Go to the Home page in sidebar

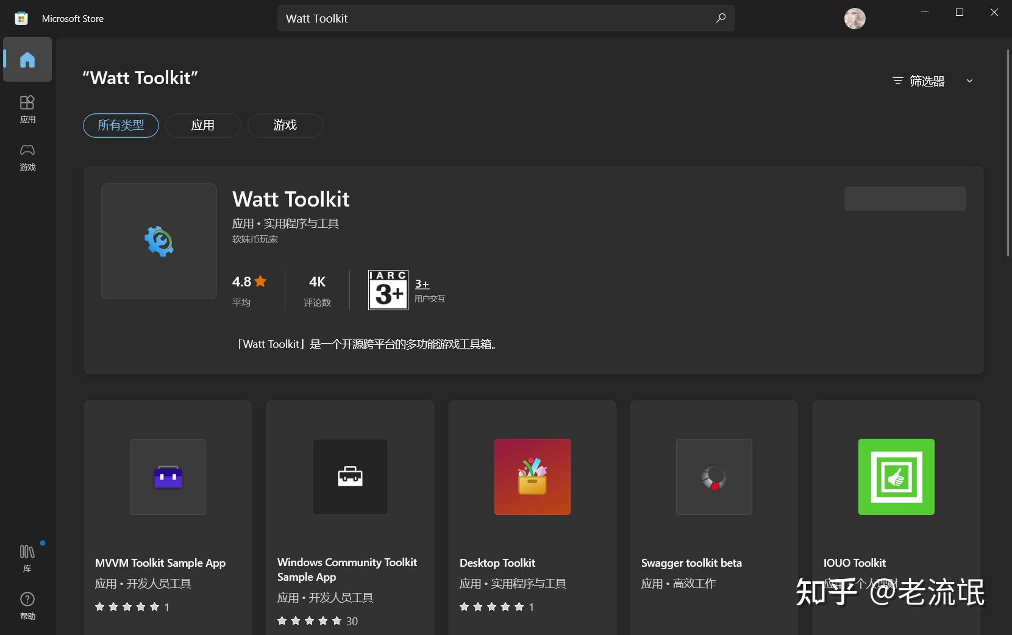click(x=27, y=60)
